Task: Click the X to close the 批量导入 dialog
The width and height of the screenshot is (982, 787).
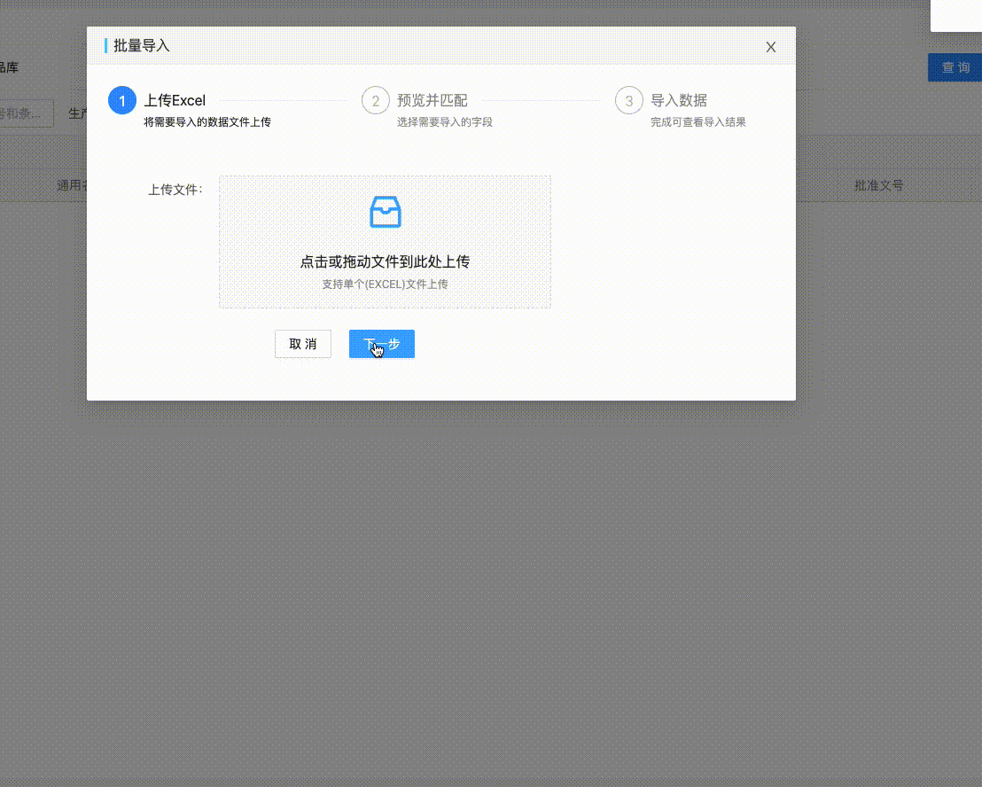Action: pyautogui.click(x=770, y=47)
